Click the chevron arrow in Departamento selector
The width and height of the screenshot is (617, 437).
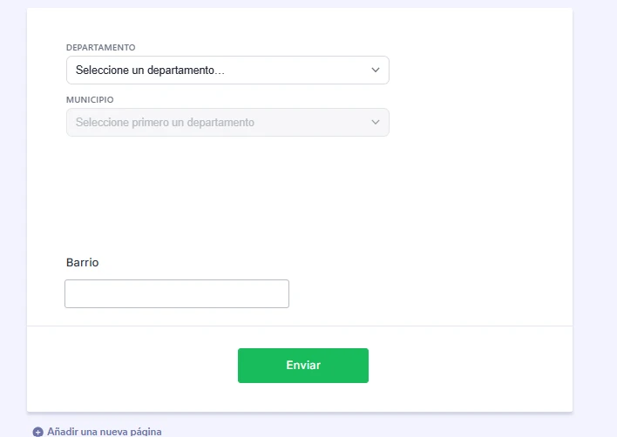pyautogui.click(x=376, y=70)
